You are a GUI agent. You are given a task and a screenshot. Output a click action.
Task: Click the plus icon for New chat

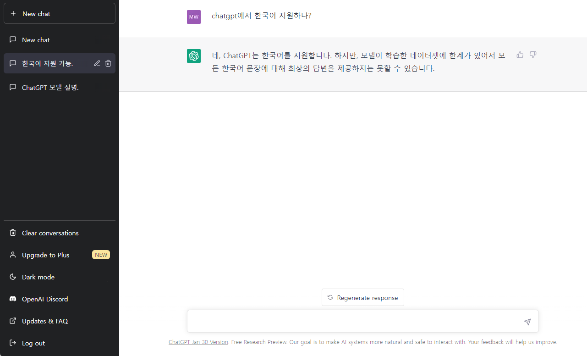point(13,14)
